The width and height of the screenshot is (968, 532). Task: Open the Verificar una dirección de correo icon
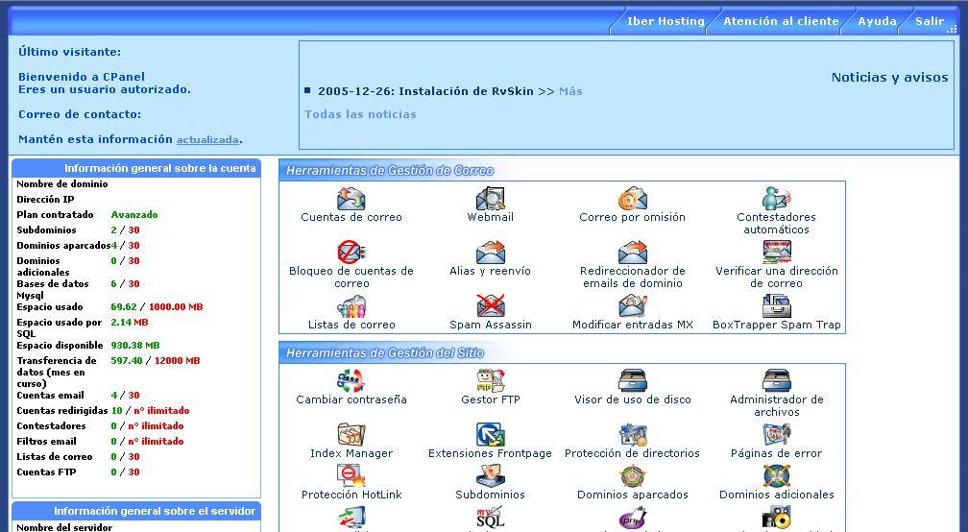click(777, 253)
